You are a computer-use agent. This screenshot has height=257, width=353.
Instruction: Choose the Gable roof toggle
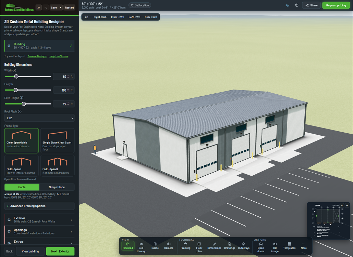click(x=22, y=187)
